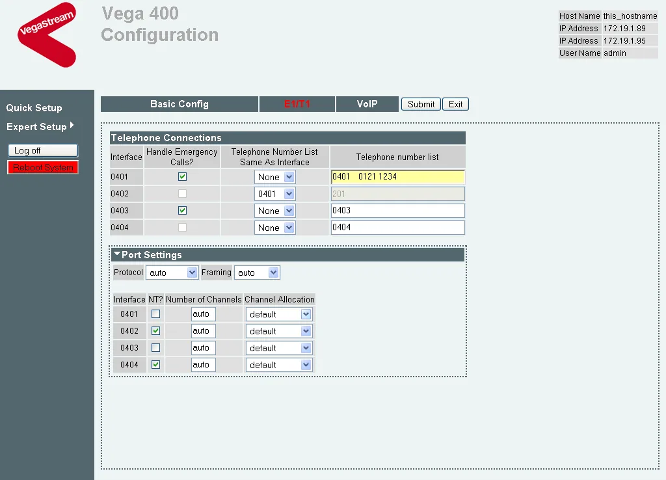Screen dimensions: 666x480
Task: Click Number of Channels field for 0401
Action: pyautogui.click(x=204, y=314)
